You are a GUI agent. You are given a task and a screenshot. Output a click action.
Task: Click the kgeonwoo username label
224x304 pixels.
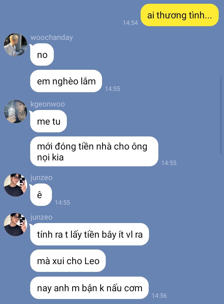pos(48,104)
